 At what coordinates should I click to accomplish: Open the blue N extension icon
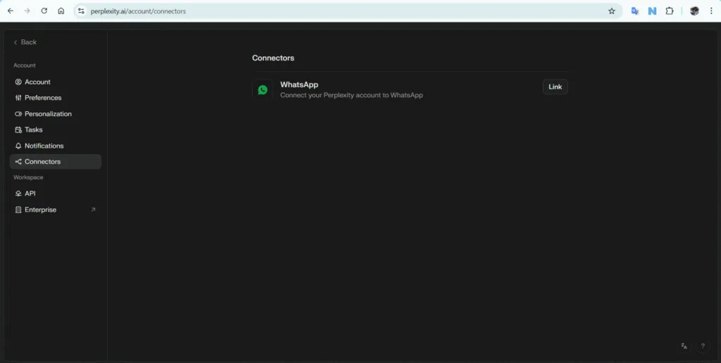pos(652,11)
